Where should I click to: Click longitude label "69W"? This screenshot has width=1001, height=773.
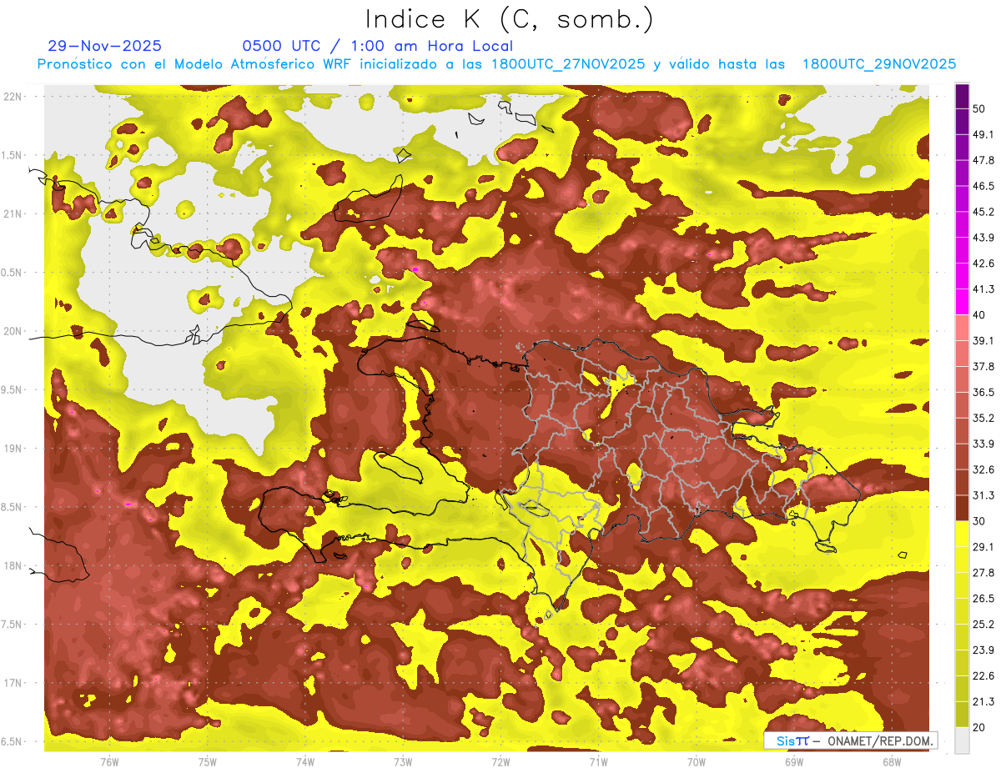point(794,762)
